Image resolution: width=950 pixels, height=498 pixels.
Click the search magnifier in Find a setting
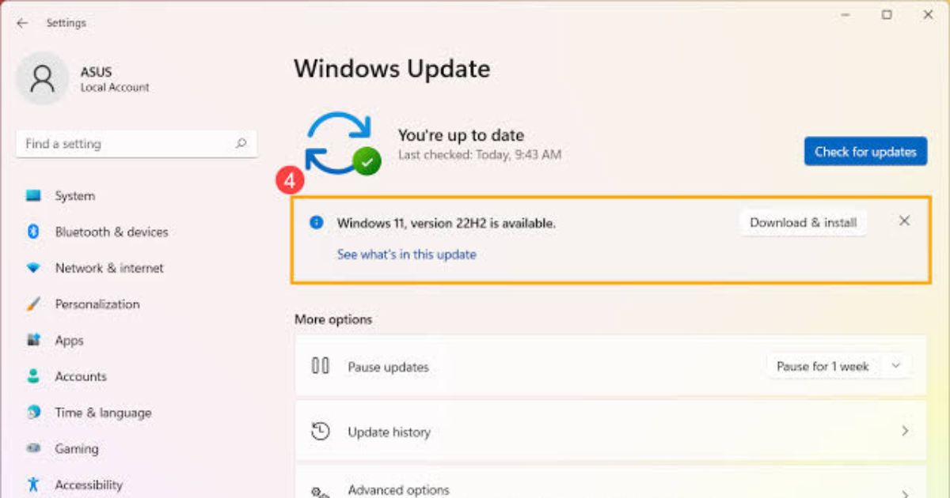241,144
